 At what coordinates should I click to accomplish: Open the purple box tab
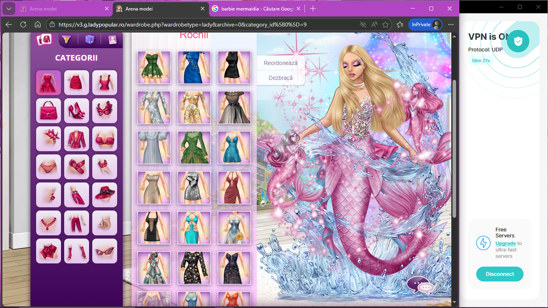coord(89,40)
